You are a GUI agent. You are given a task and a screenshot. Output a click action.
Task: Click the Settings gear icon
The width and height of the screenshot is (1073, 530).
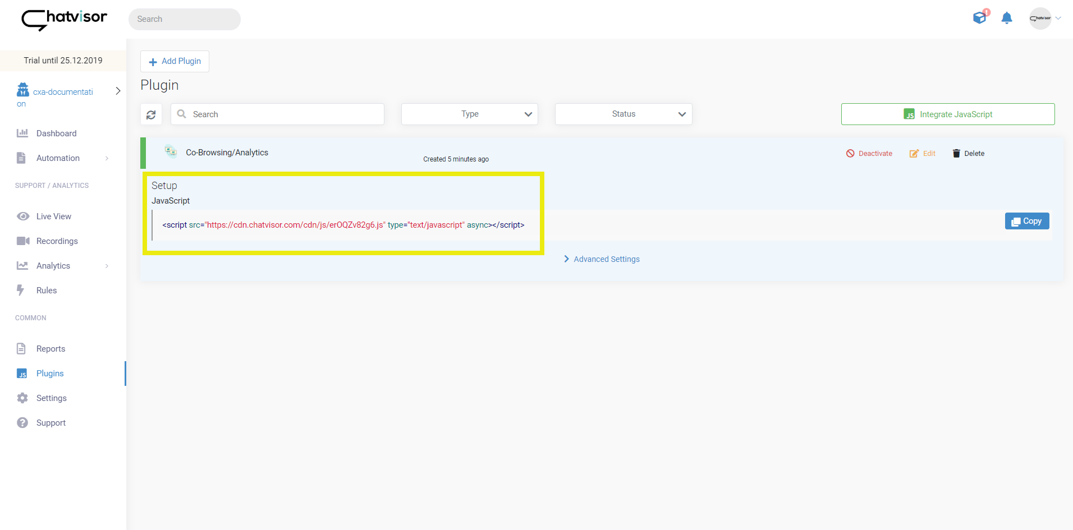tap(22, 398)
